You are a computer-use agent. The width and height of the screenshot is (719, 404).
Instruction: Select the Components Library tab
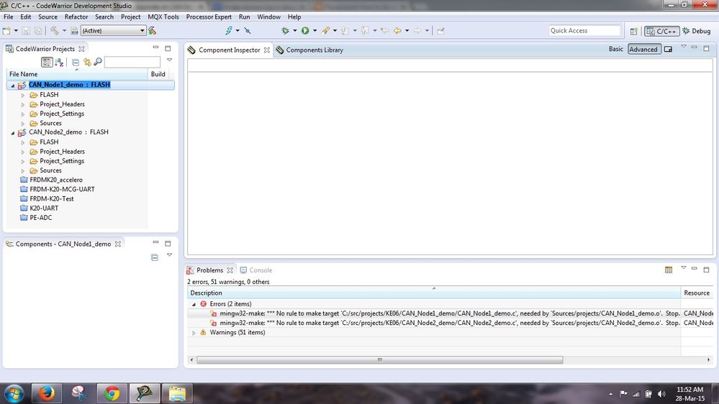coord(315,50)
